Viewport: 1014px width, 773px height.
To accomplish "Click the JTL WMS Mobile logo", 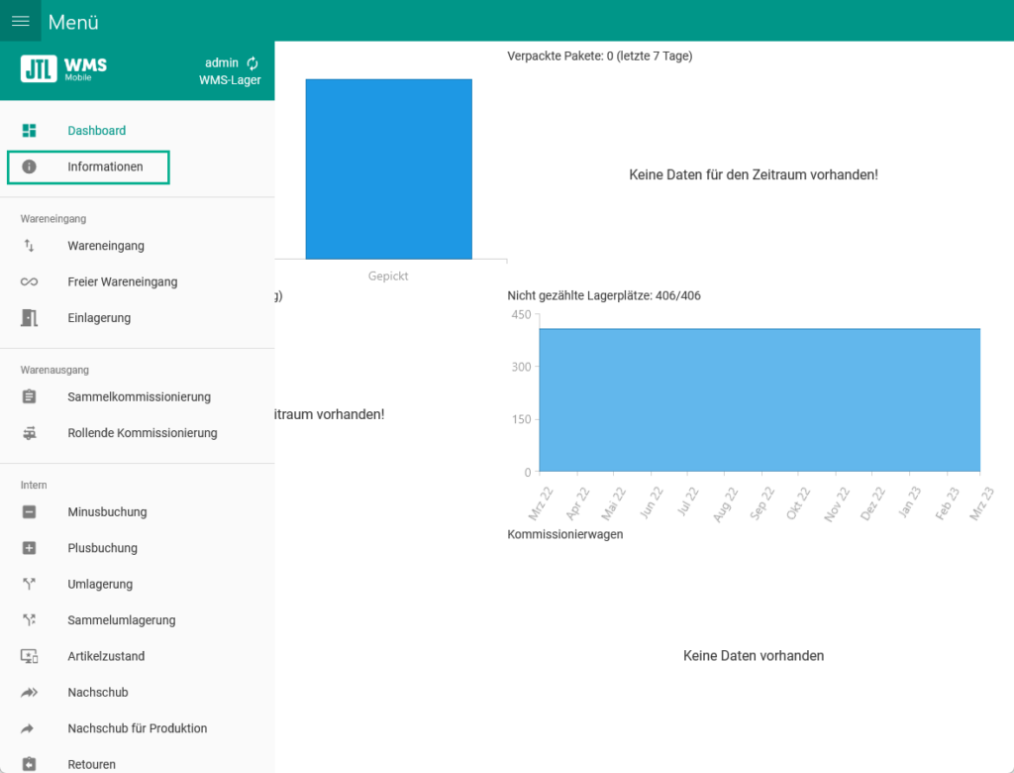I will (x=63, y=68).
